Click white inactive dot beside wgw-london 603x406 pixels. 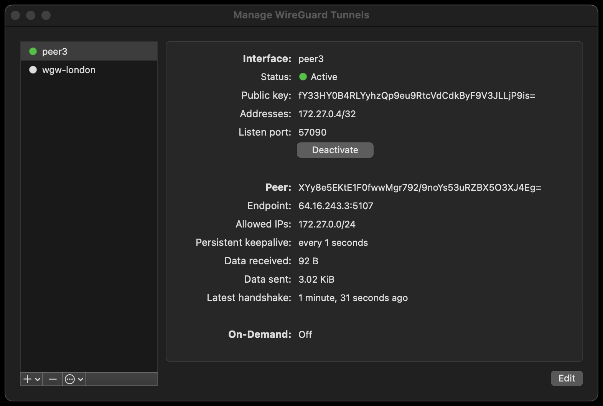(33, 70)
